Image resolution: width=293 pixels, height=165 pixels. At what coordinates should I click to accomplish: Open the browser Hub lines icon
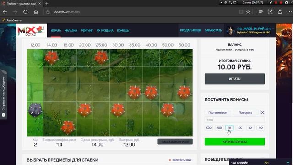click(x=261, y=12)
